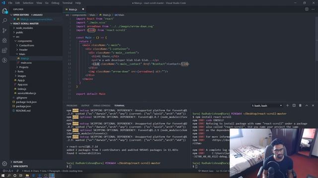Switch to the Output panel tab
The height and width of the screenshot is (178, 318).
[85, 105]
